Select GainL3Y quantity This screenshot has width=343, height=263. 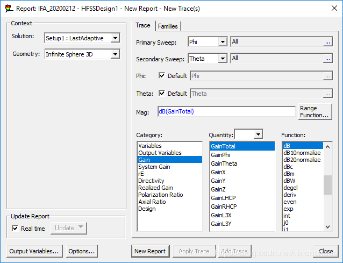(x=242, y=224)
